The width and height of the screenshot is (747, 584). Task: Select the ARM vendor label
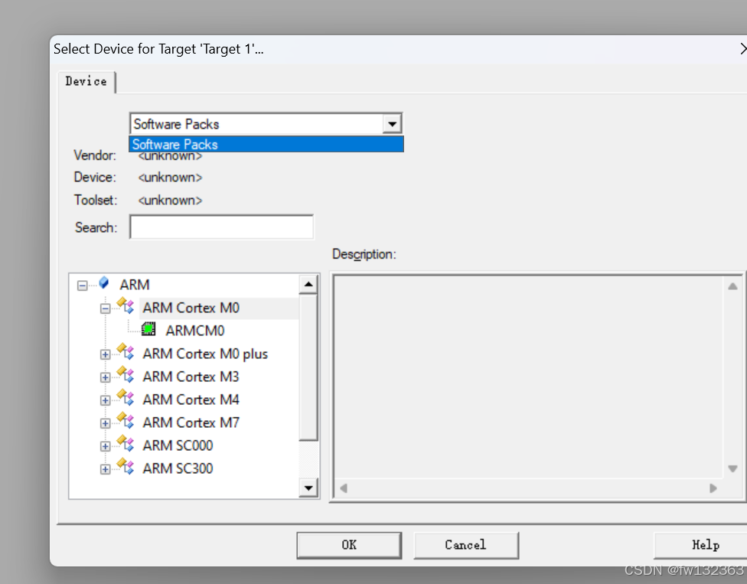pos(135,285)
